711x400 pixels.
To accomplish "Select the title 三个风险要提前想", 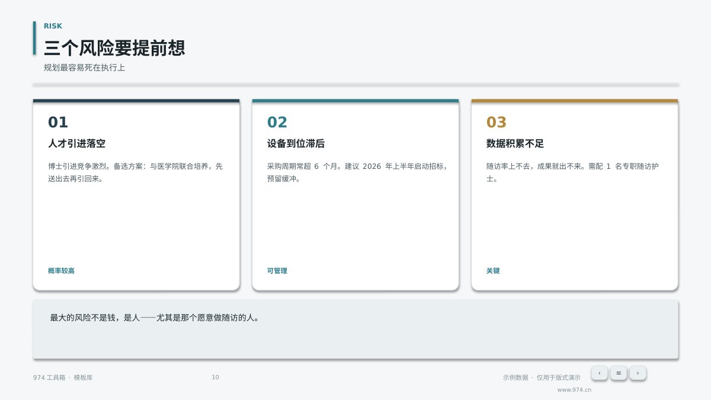I will click(x=114, y=47).
